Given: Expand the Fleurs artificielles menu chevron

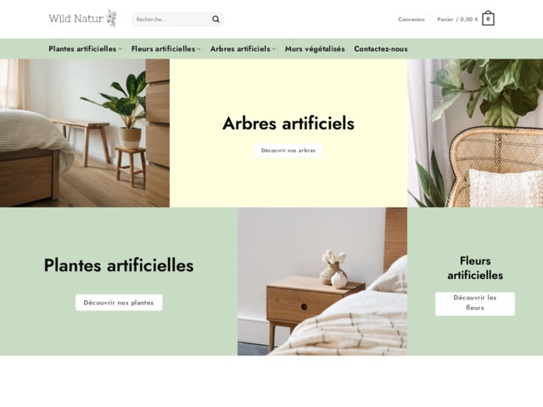Looking at the screenshot, I should (x=199, y=49).
